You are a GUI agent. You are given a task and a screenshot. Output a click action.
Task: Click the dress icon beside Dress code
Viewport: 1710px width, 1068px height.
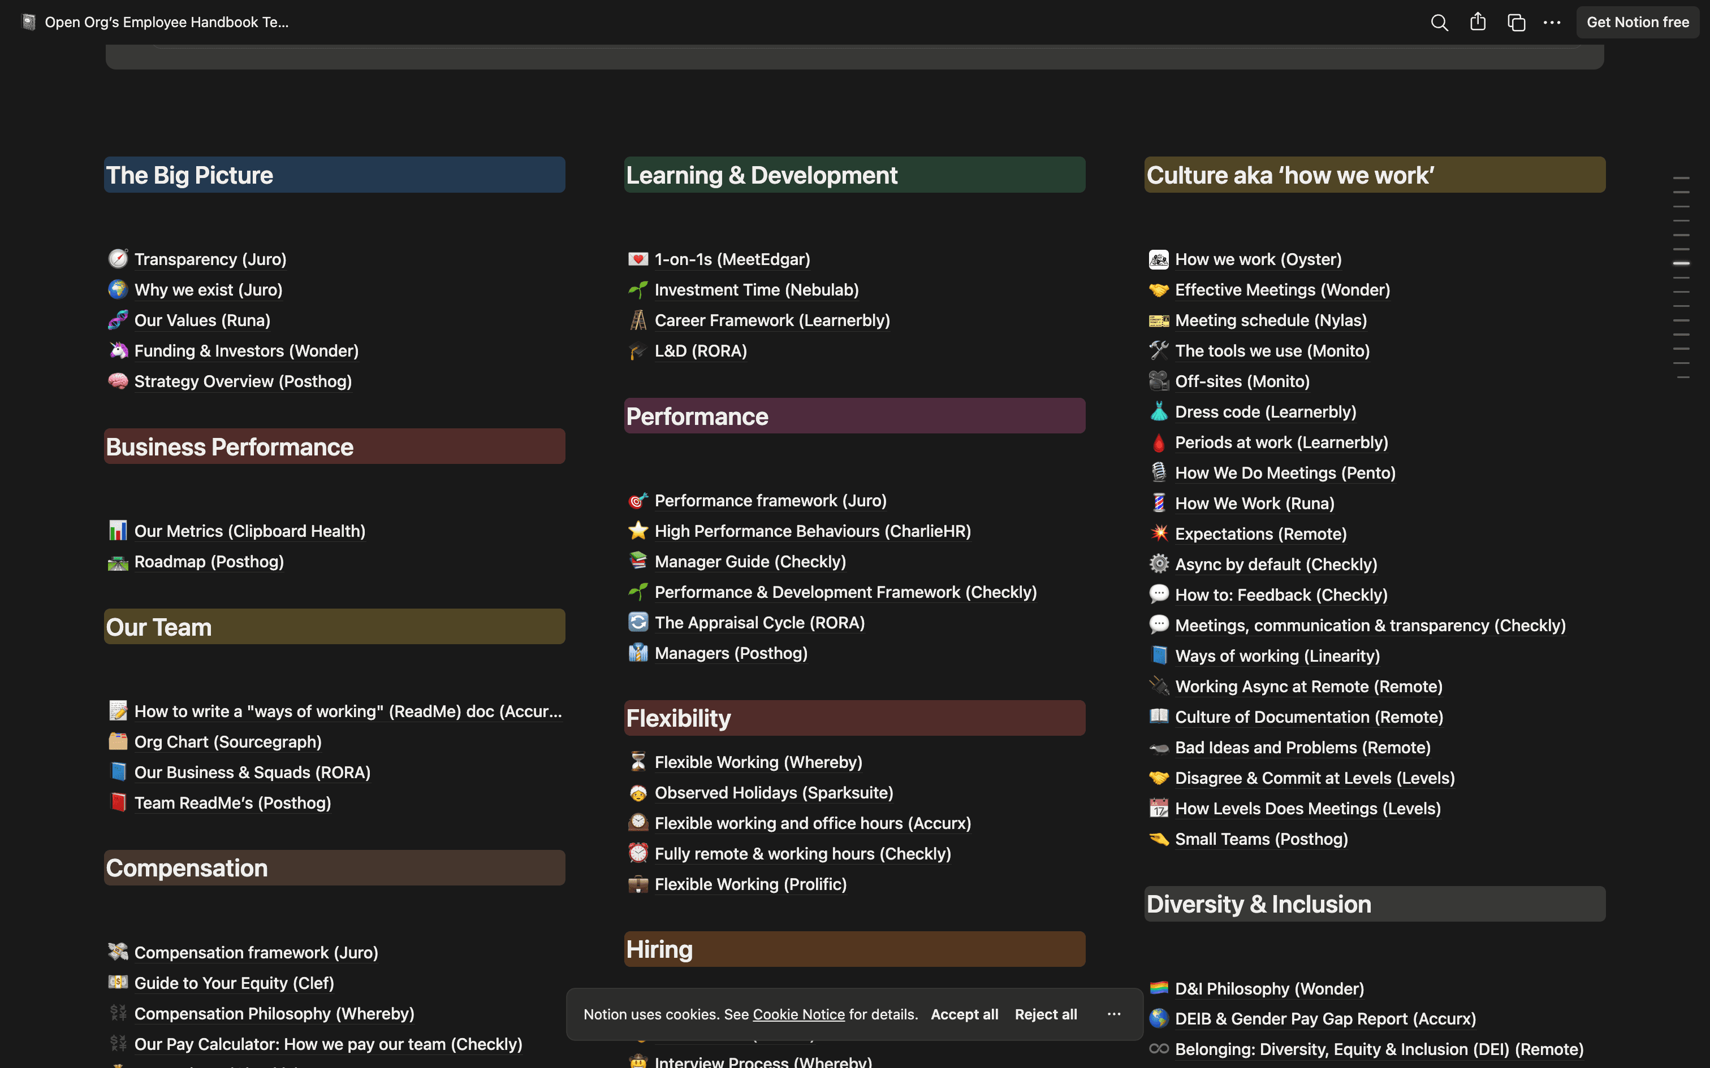point(1159,411)
